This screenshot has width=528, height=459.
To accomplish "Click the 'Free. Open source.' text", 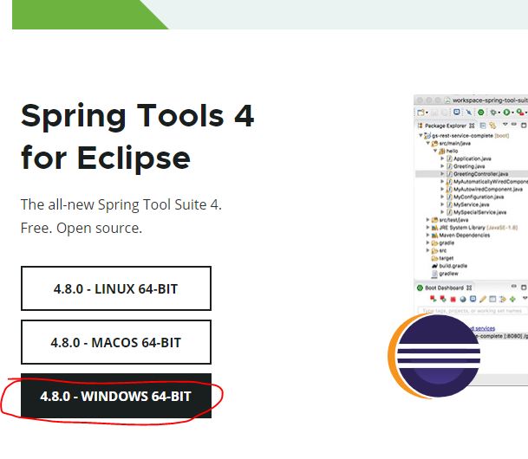I will 81,228.
